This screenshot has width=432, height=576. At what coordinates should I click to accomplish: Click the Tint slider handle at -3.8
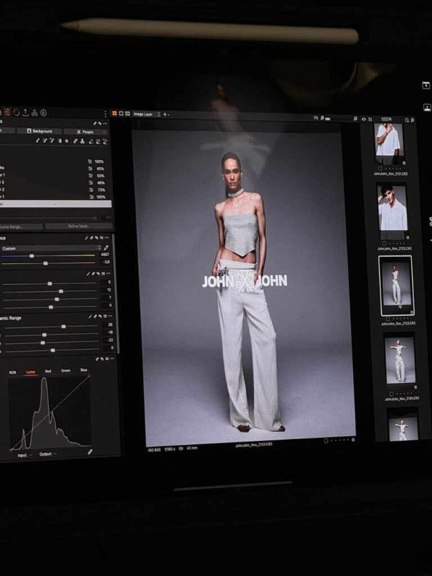(x=45, y=263)
